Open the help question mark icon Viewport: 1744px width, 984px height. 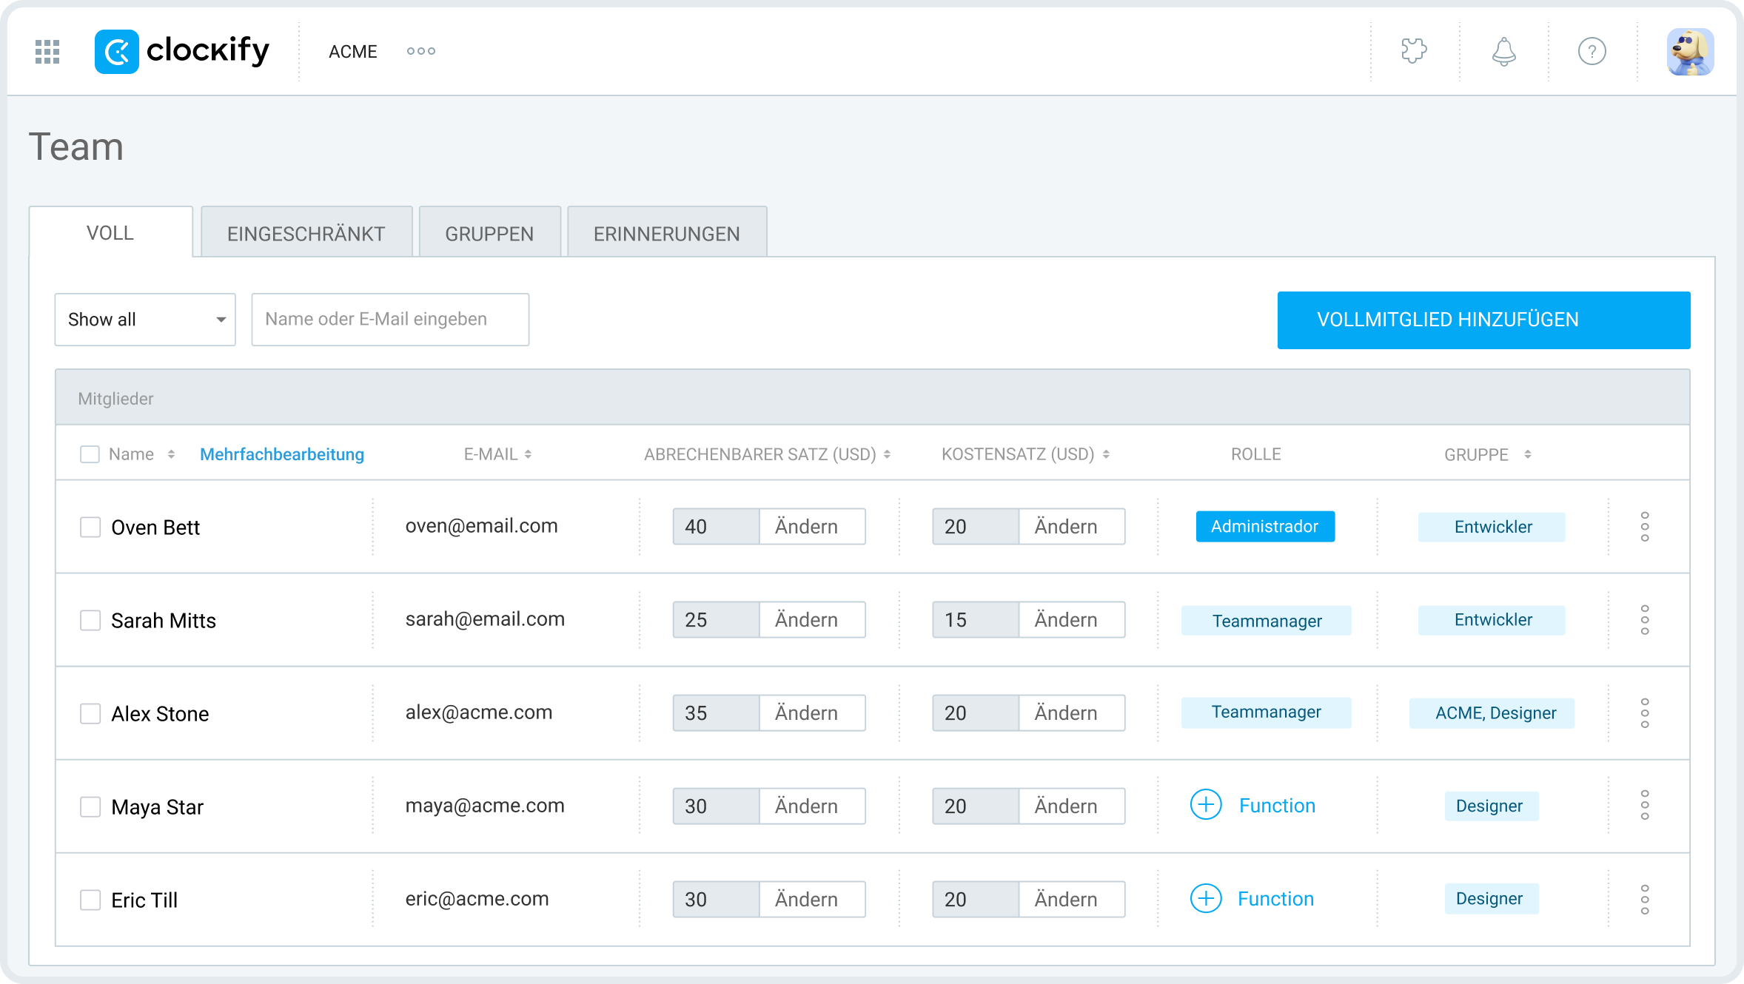click(1592, 52)
